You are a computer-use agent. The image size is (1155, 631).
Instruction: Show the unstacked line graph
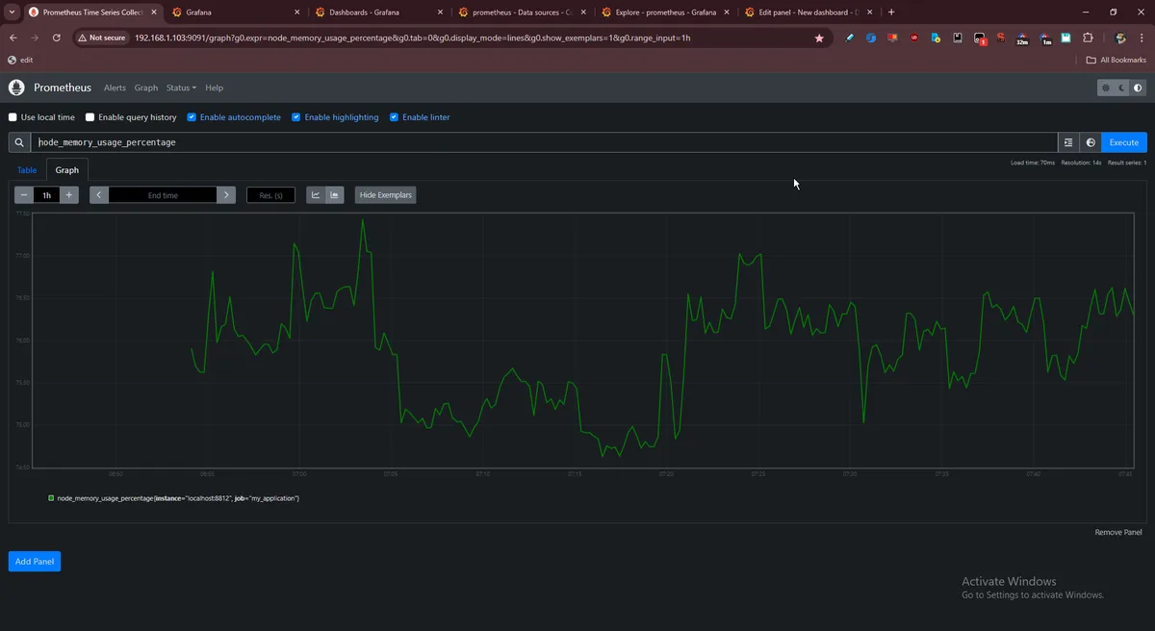pyautogui.click(x=316, y=195)
